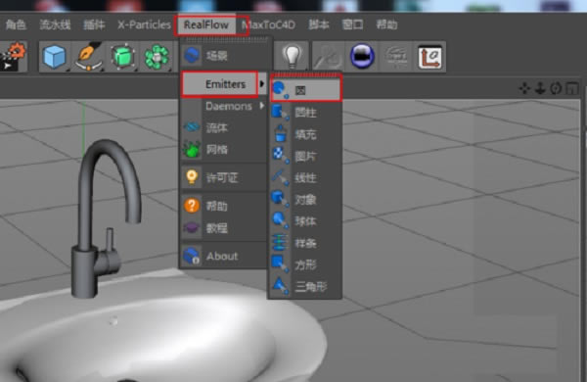Image resolution: width=587 pixels, height=382 pixels.
Task: Select the 方形 square emitter
Action: [305, 264]
